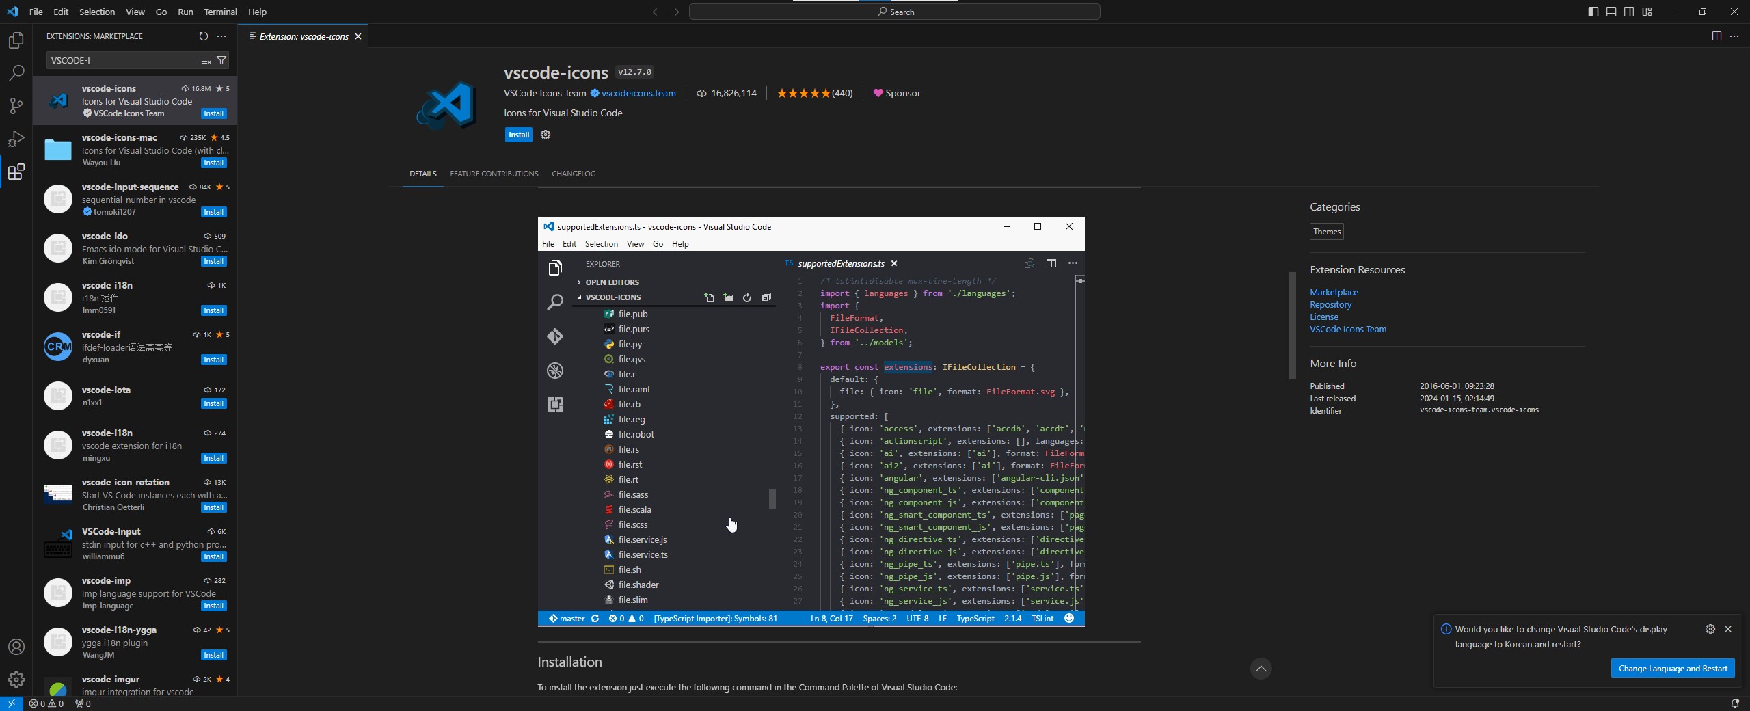This screenshot has height=711, width=1750.
Task: Open the Explorer view in the activity bar
Action: click(16, 40)
